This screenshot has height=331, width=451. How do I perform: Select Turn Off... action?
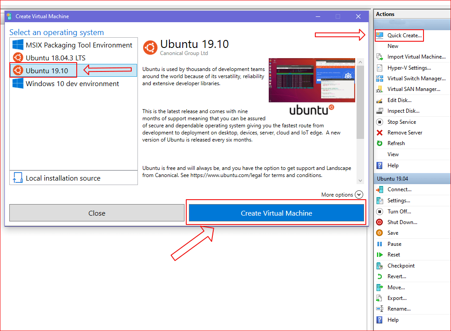399,212
